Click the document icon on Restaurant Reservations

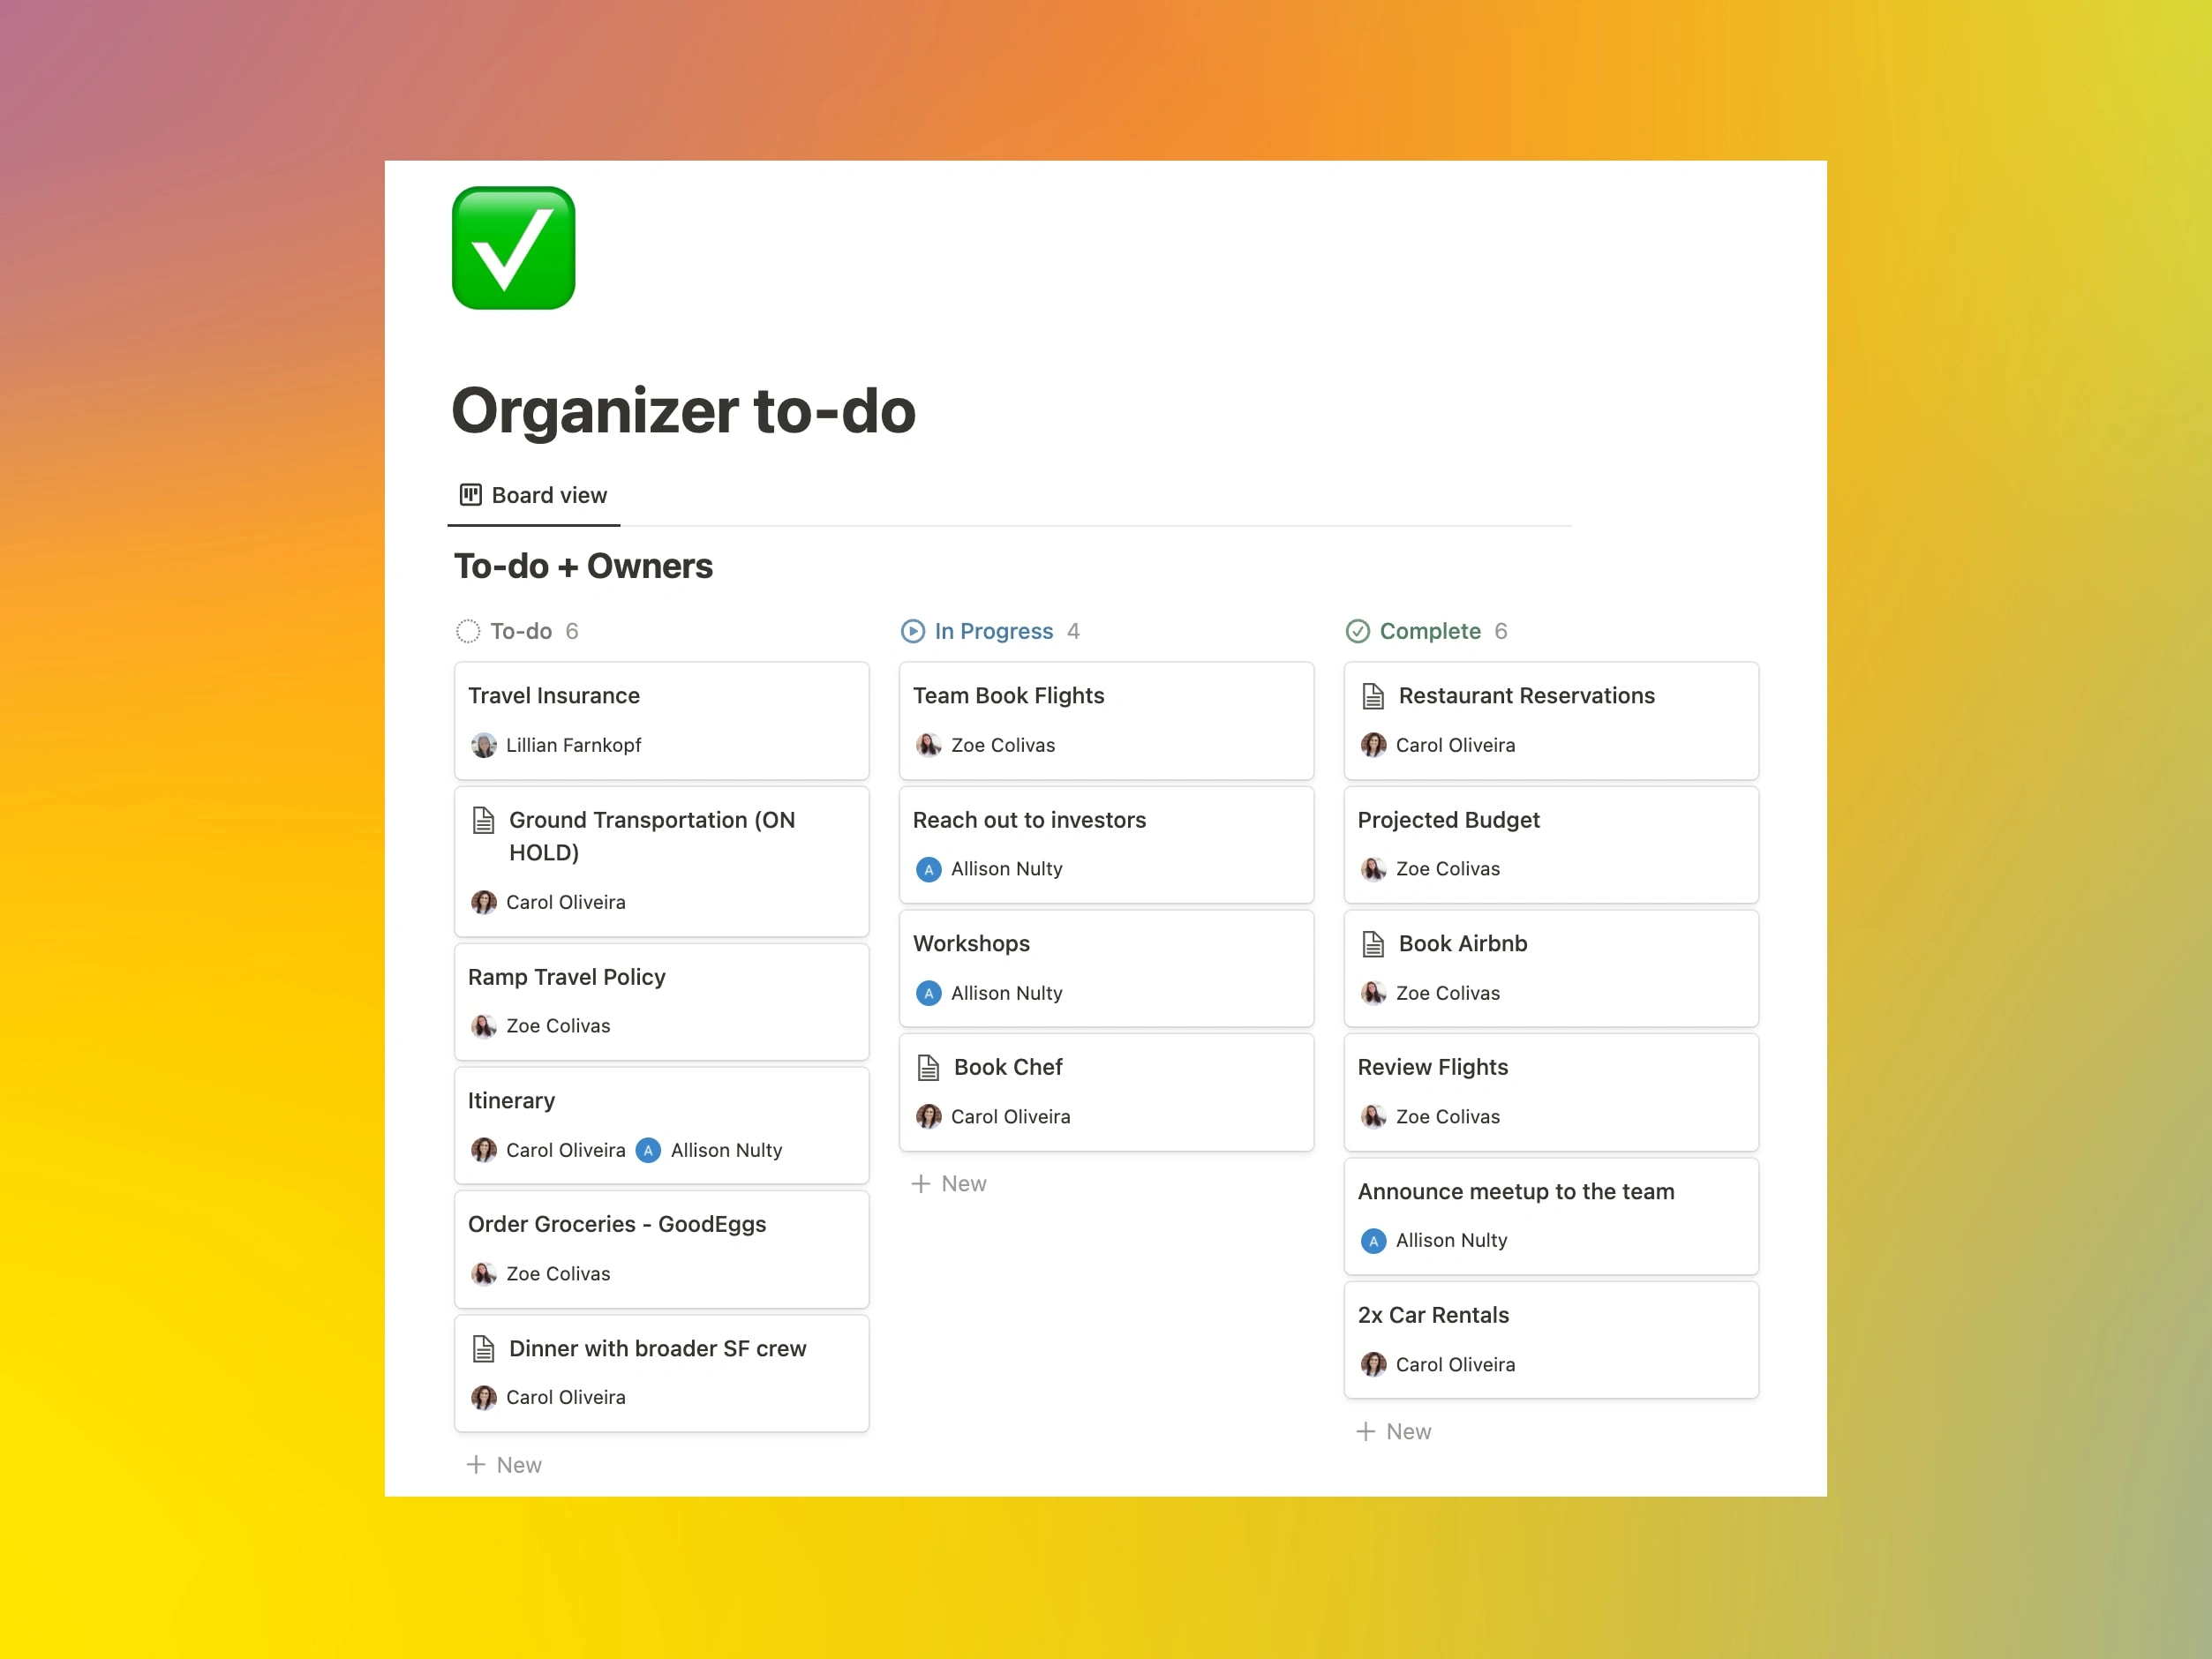pyautogui.click(x=1372, y=695)
